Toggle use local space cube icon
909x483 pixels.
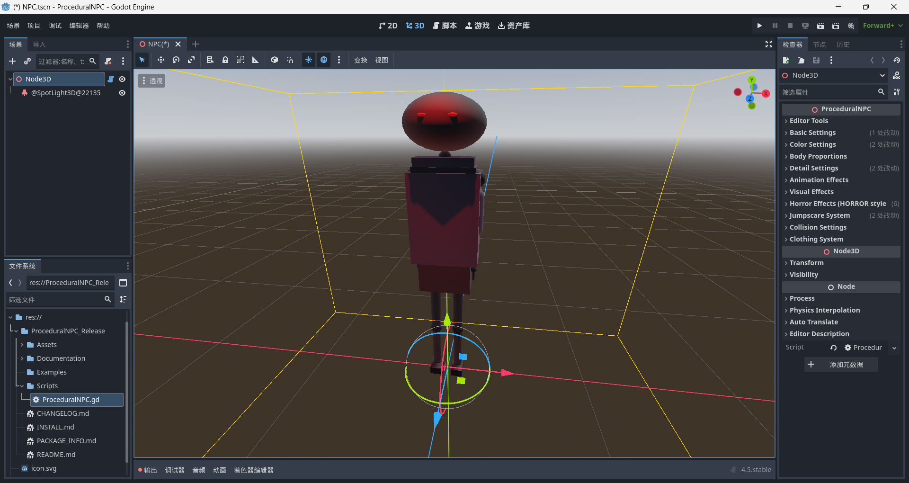click(x=275, y=60)
